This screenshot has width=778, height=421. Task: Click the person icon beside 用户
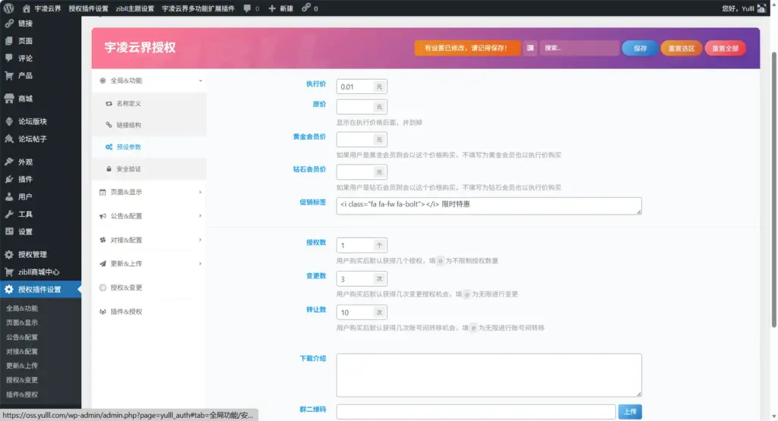pyautogui.click(x=9, y=196)
